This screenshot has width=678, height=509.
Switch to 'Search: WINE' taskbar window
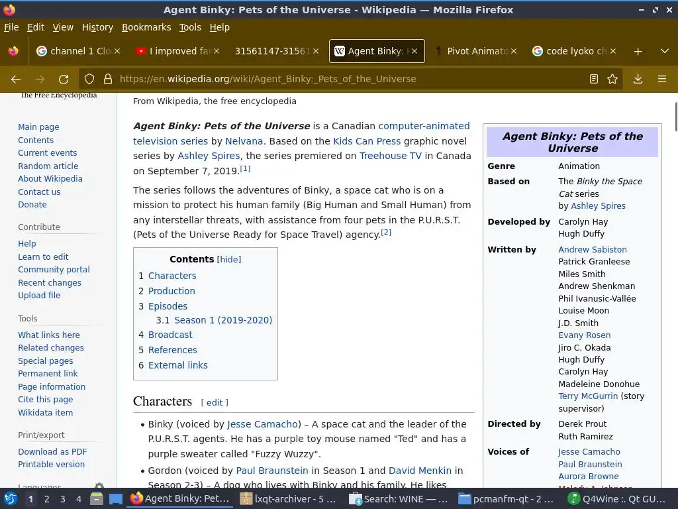click(x=398, y=499)
